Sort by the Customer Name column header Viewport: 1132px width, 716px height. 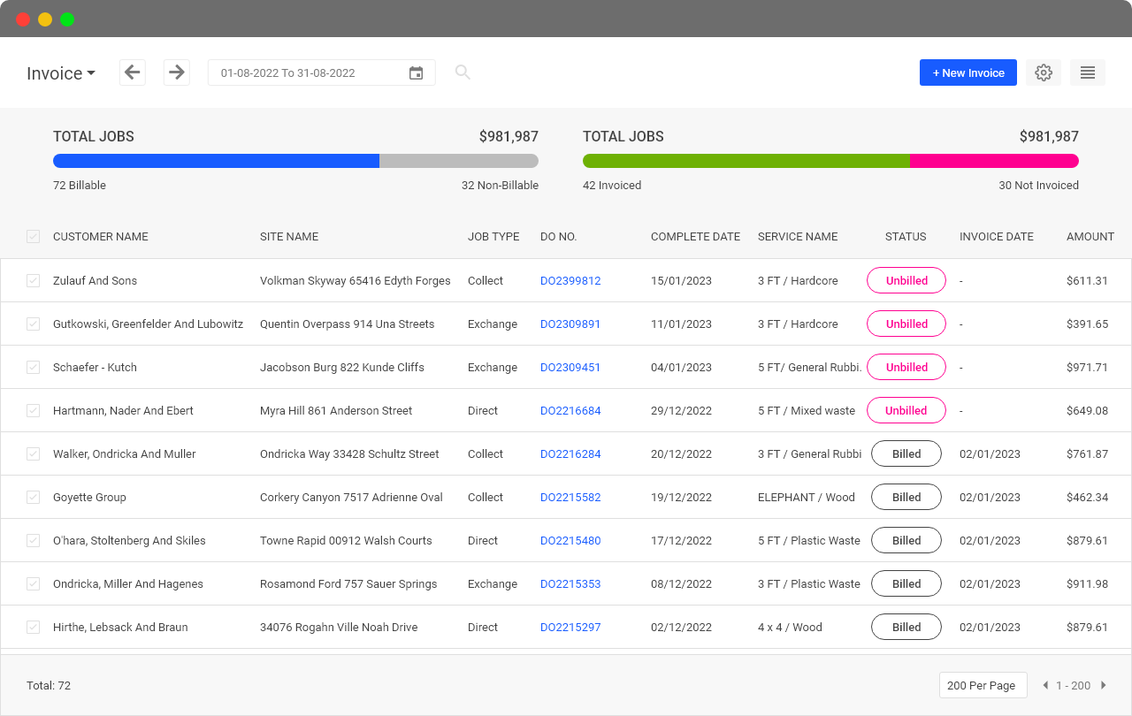coord(101,237)
